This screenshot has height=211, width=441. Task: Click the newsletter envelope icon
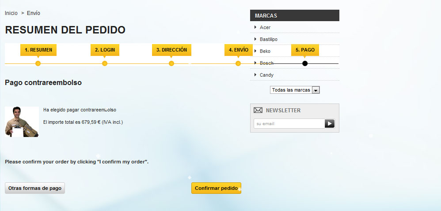[258, 110]
